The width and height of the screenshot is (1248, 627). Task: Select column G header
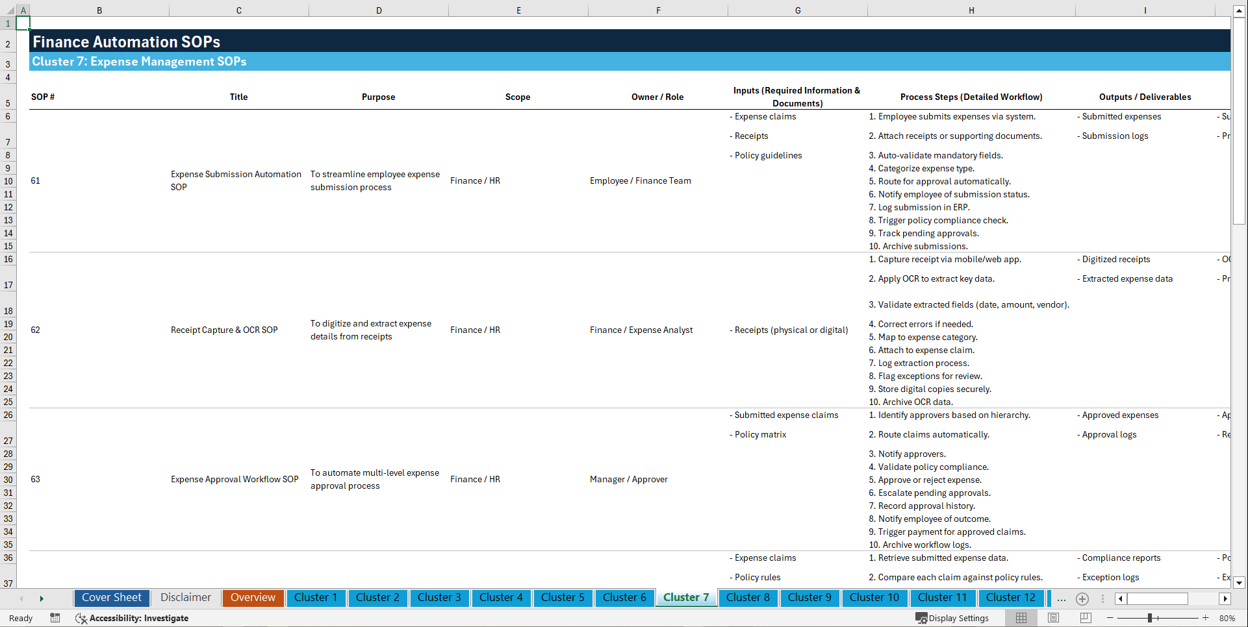797,10
